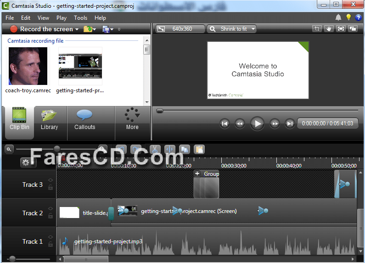Select the title-slide clip on Track 2
The image size is (365, 263).
coord(84,213)
